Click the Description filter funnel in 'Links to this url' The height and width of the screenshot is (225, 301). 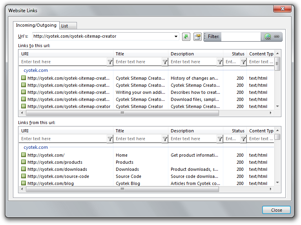point(220,62)
